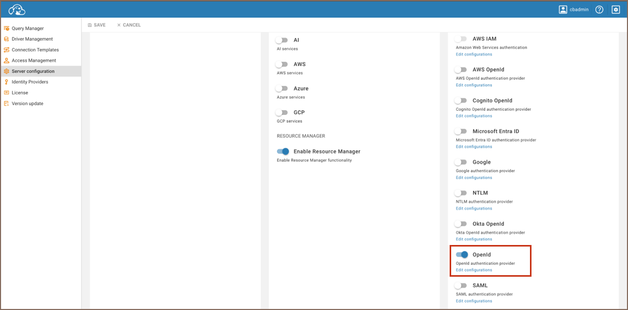This screenshot has height=310, width=628.
Task: Click the License sidebar icon
Action: pyautogui.click(x=6, y=93)
